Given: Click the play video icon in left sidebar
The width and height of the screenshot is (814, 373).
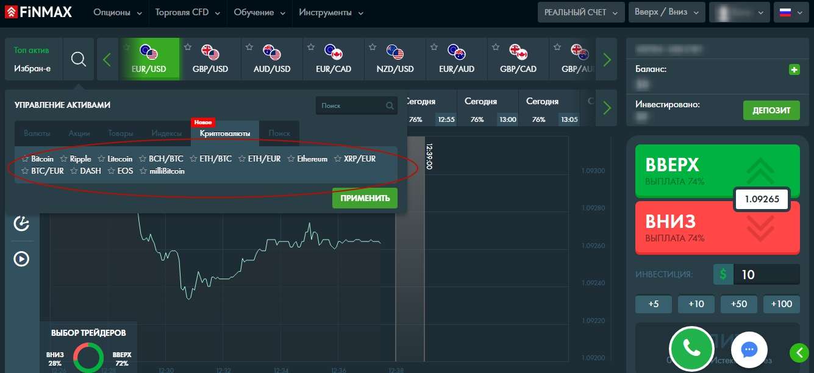Looking at the screenshot, I should coord(21,259).
